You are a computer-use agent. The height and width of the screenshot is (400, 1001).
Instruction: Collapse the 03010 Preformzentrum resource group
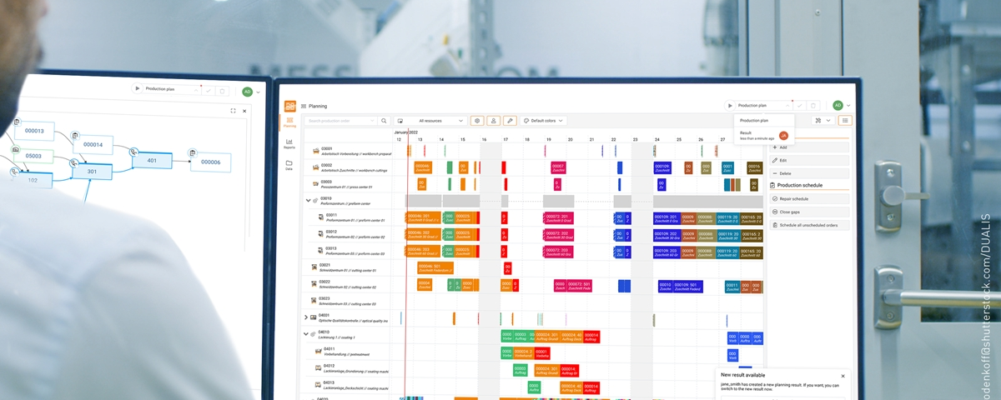click(308, 200)
